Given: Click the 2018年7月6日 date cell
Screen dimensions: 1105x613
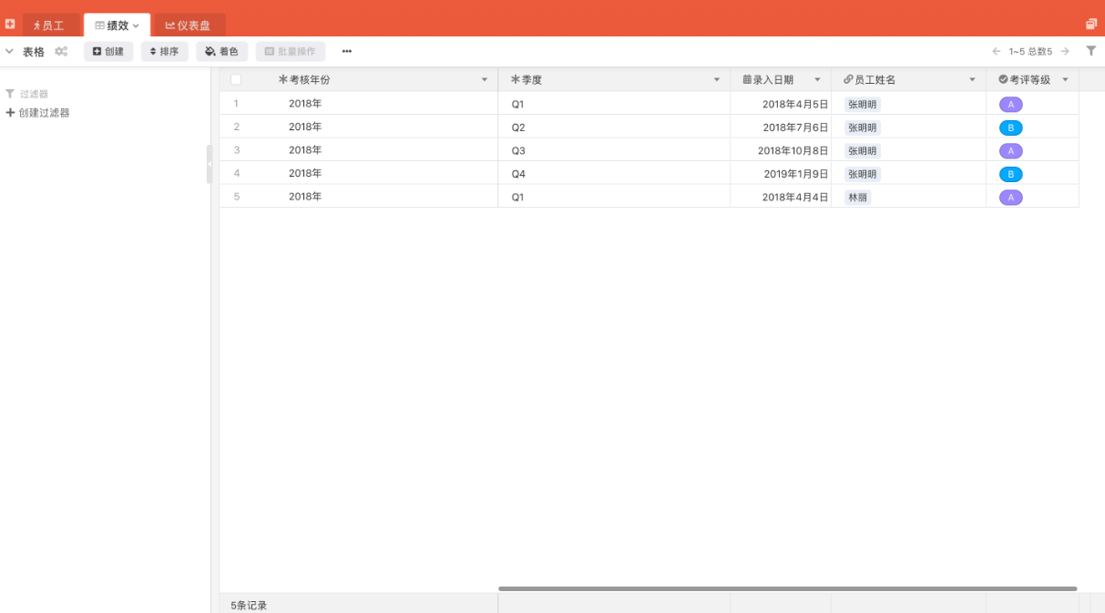Looking at the screenshot, I should click(781, 127).
